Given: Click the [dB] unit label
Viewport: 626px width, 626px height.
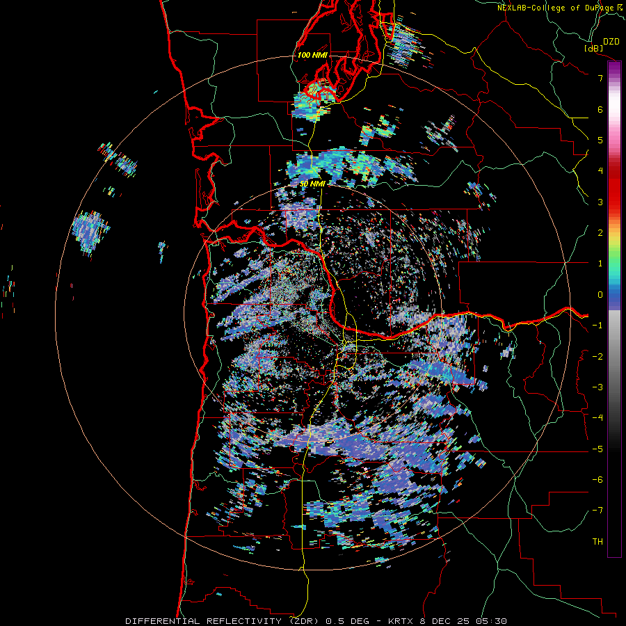Looking at the screenshot, I should point(593,48).
